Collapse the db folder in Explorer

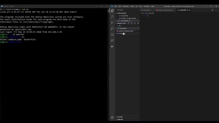point(120,26)
